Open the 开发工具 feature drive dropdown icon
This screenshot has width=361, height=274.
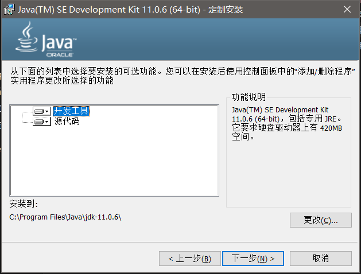click(42, 111)
